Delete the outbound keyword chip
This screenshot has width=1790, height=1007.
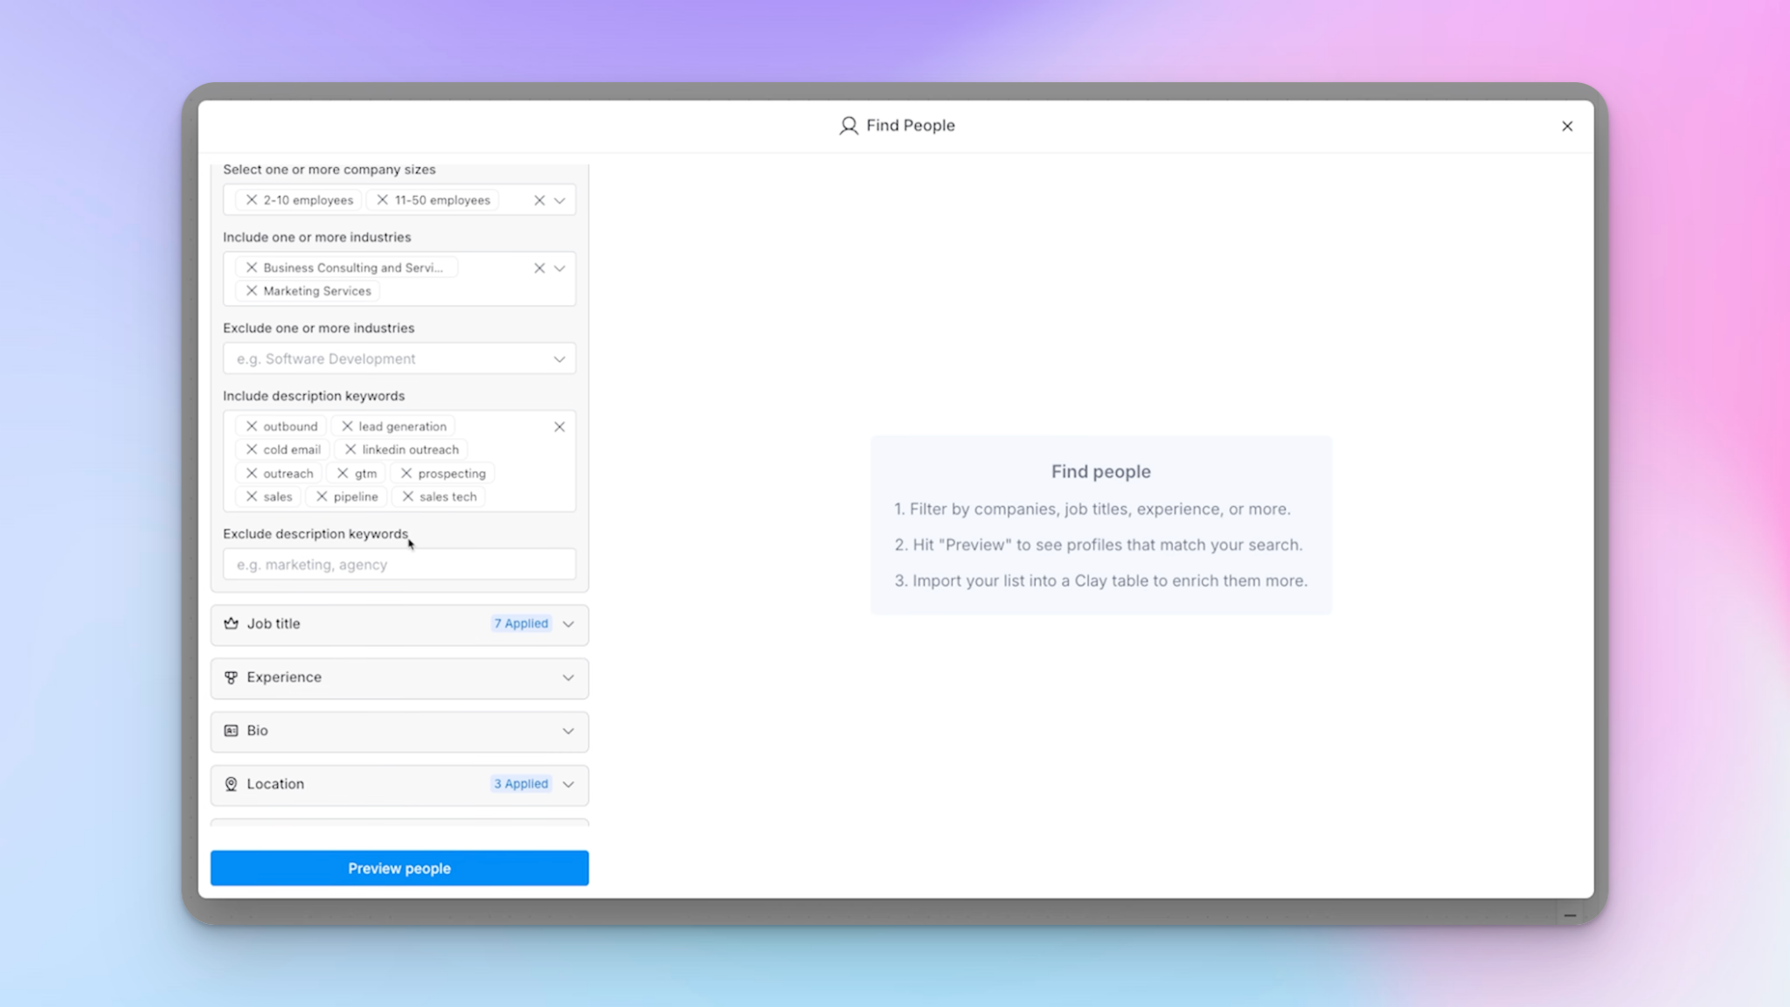point(252,427)
